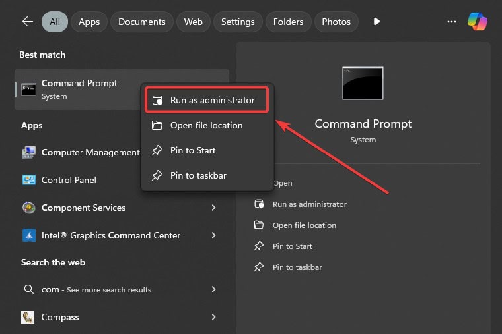Open the three-dot more options menu
Image resolution: width=502 pixels, height=334 pixels.
pyautogui.click(x=452, y=22)
